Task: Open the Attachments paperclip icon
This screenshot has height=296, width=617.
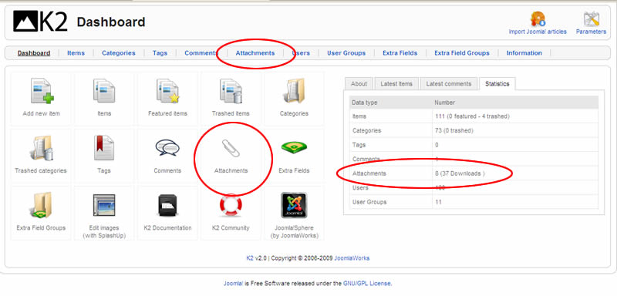Action: 231,148
